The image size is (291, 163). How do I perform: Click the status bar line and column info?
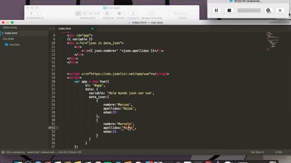tap(70, 152)
